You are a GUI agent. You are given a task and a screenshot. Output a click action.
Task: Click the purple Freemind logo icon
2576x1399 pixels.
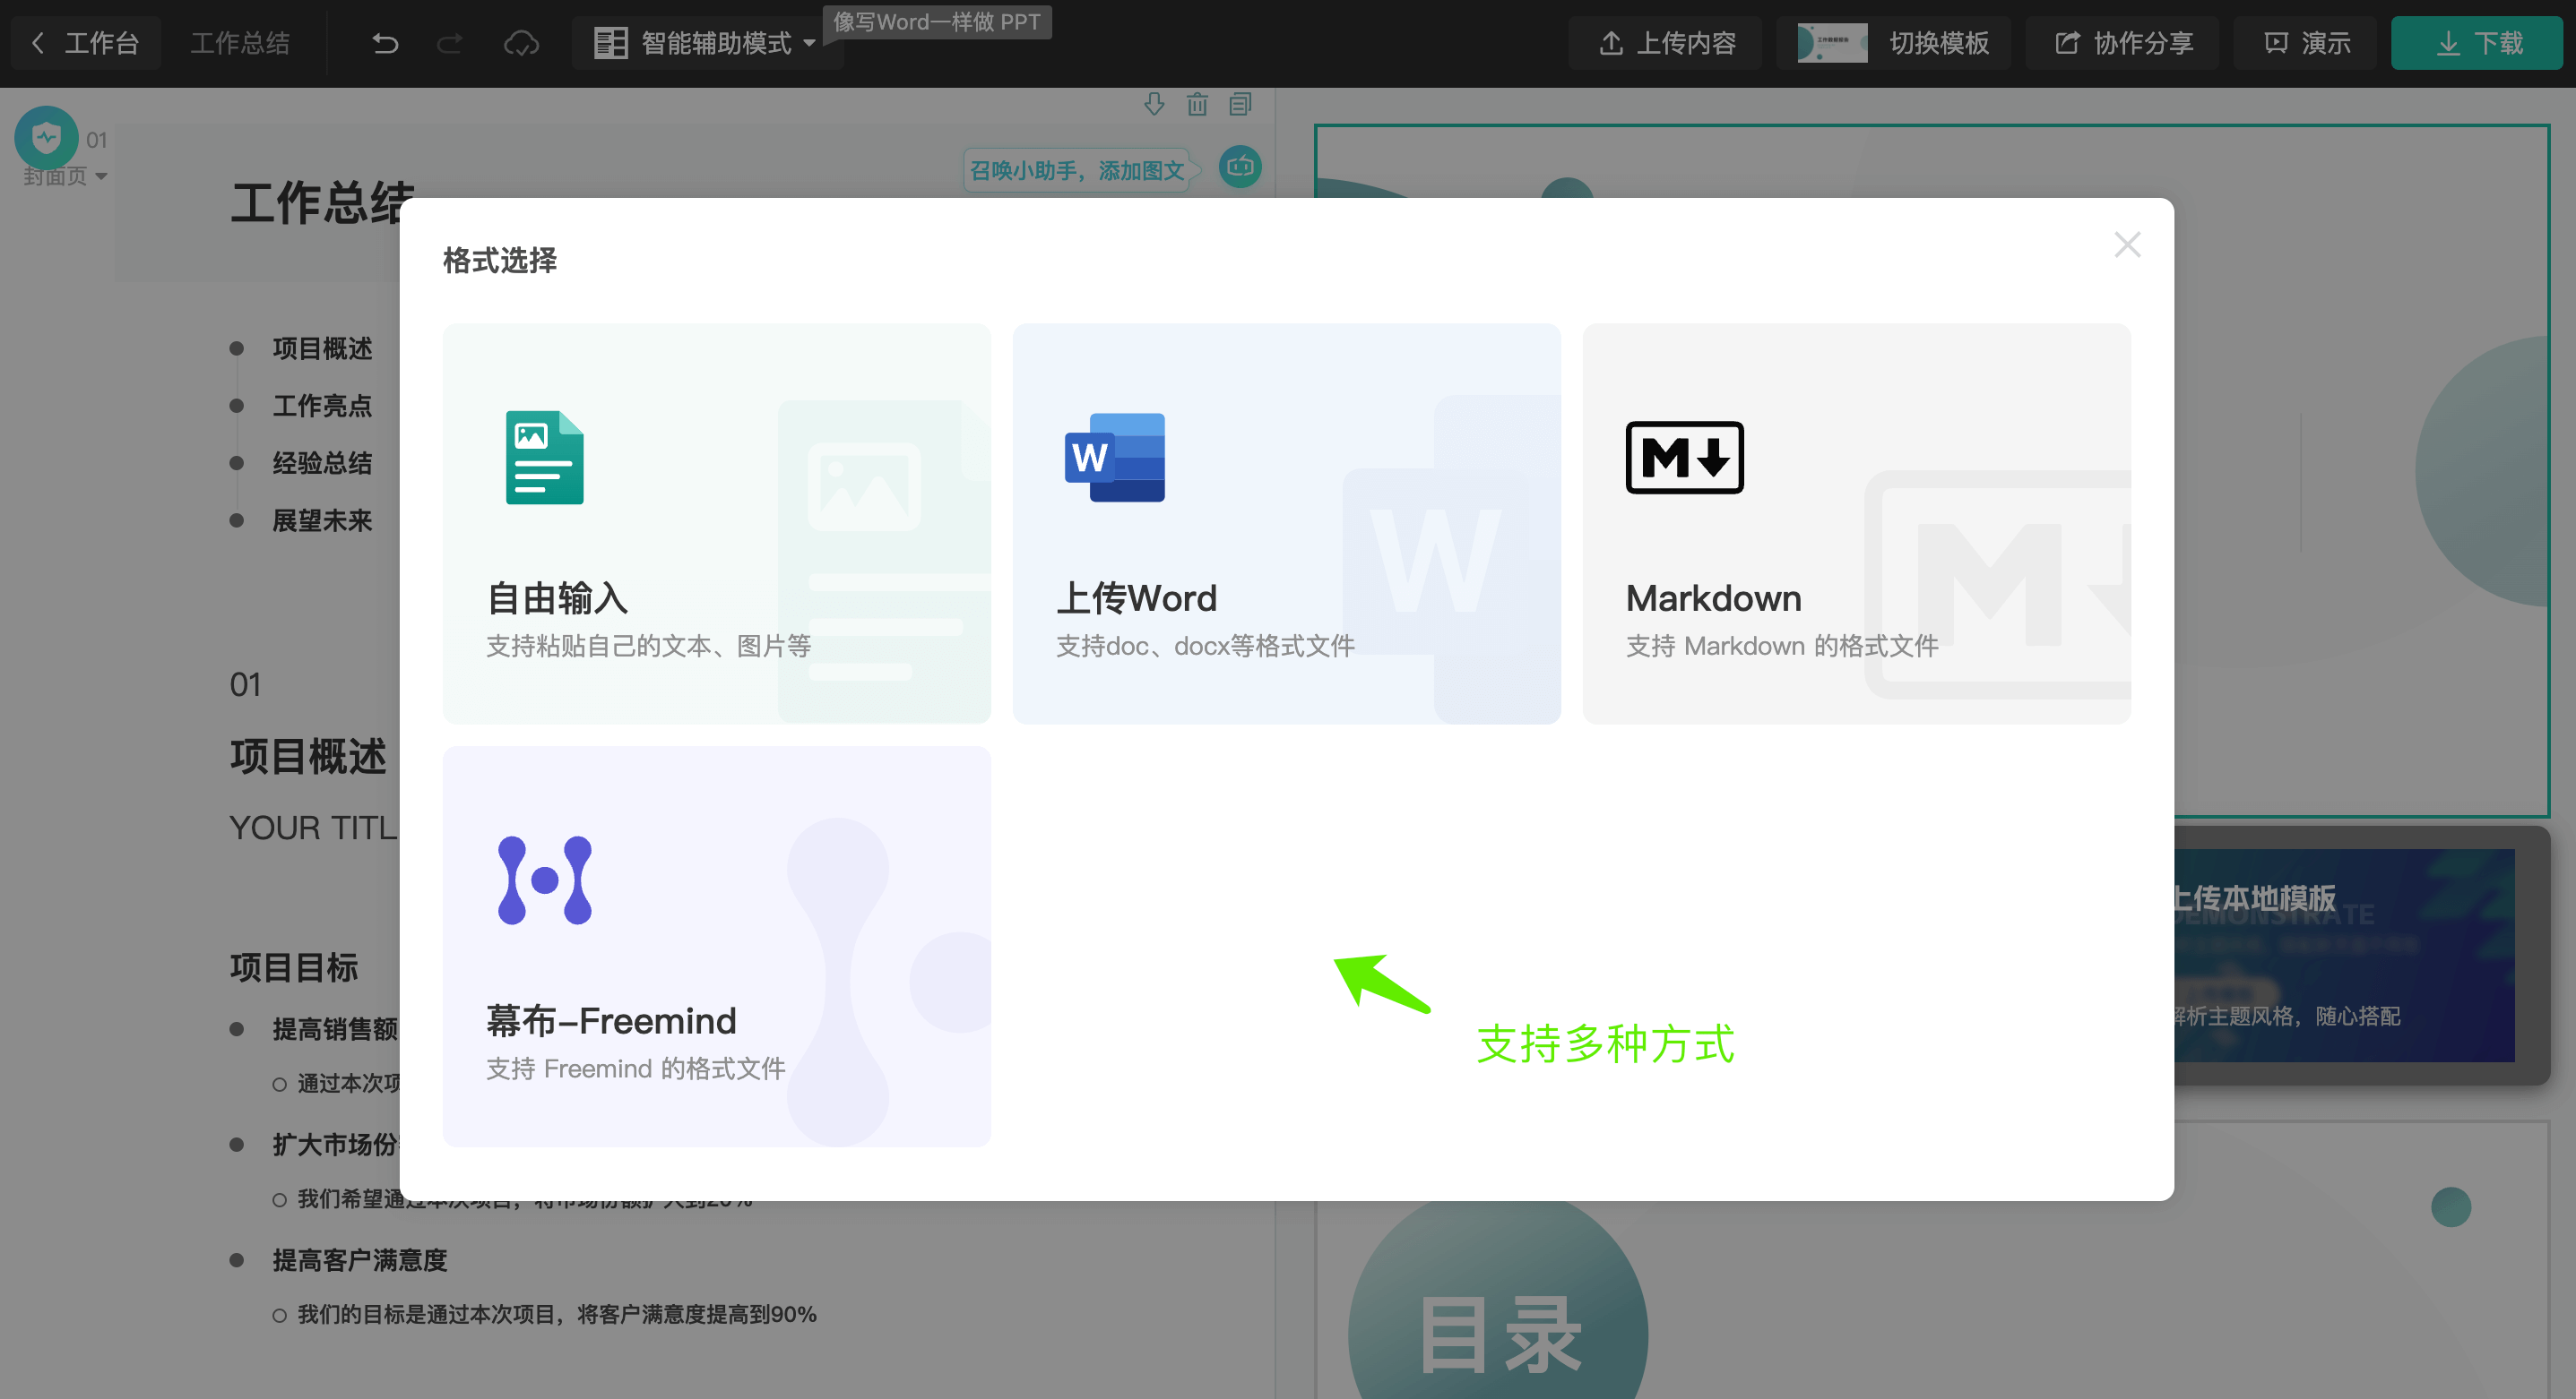tap(545, 880)
